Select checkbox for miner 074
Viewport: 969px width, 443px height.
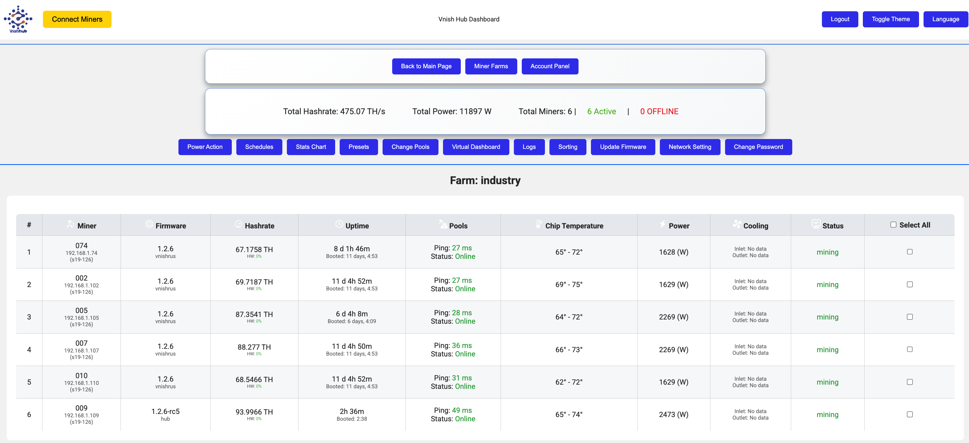(x=909, y=252)
